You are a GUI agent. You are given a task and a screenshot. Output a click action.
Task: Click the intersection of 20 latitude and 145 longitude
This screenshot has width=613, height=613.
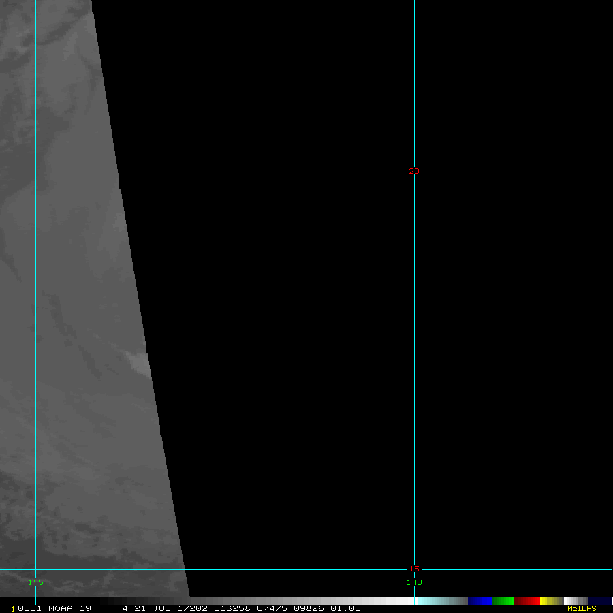pyautogui.click(x=35, y=172)
